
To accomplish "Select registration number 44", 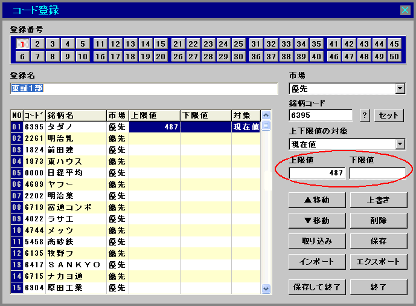I will (379, 44).
